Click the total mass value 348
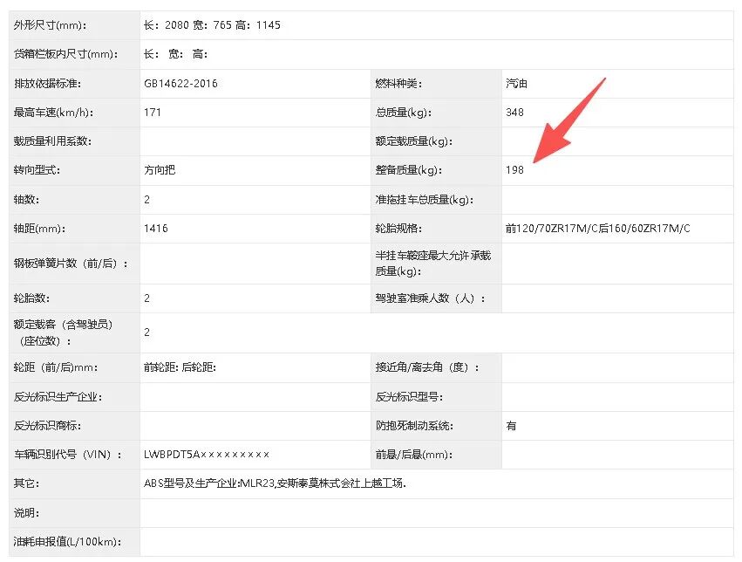 click(x=514, y=113)
